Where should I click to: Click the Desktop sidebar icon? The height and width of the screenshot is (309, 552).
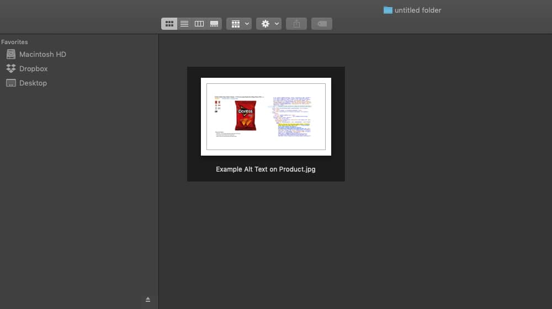pos(11,83)
